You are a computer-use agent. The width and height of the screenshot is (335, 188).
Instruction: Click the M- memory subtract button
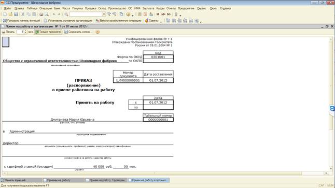pos(169,15)
